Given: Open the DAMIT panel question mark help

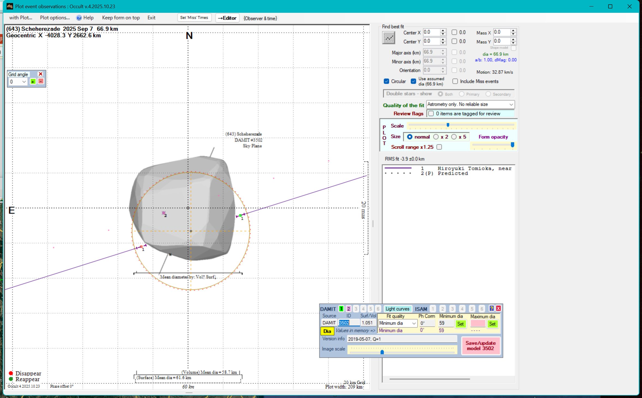Looking at the screenshot, I should 491,308.
